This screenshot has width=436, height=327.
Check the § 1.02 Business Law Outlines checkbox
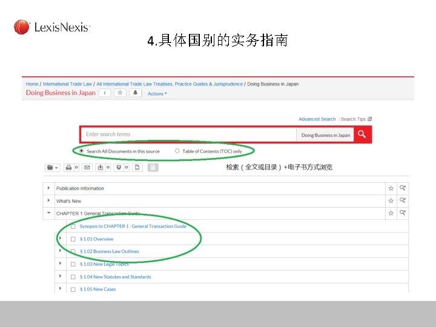click(x=73, y=251)
